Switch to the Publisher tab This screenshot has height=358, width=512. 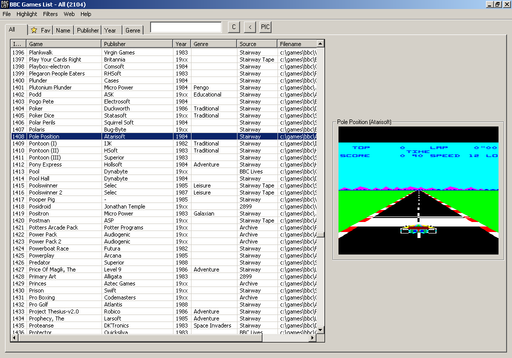coord(87,30)
